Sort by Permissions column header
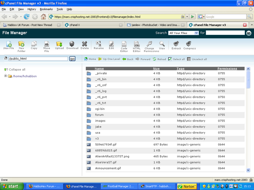The height and width of the screenshot is (190, 254). point(227,68)
